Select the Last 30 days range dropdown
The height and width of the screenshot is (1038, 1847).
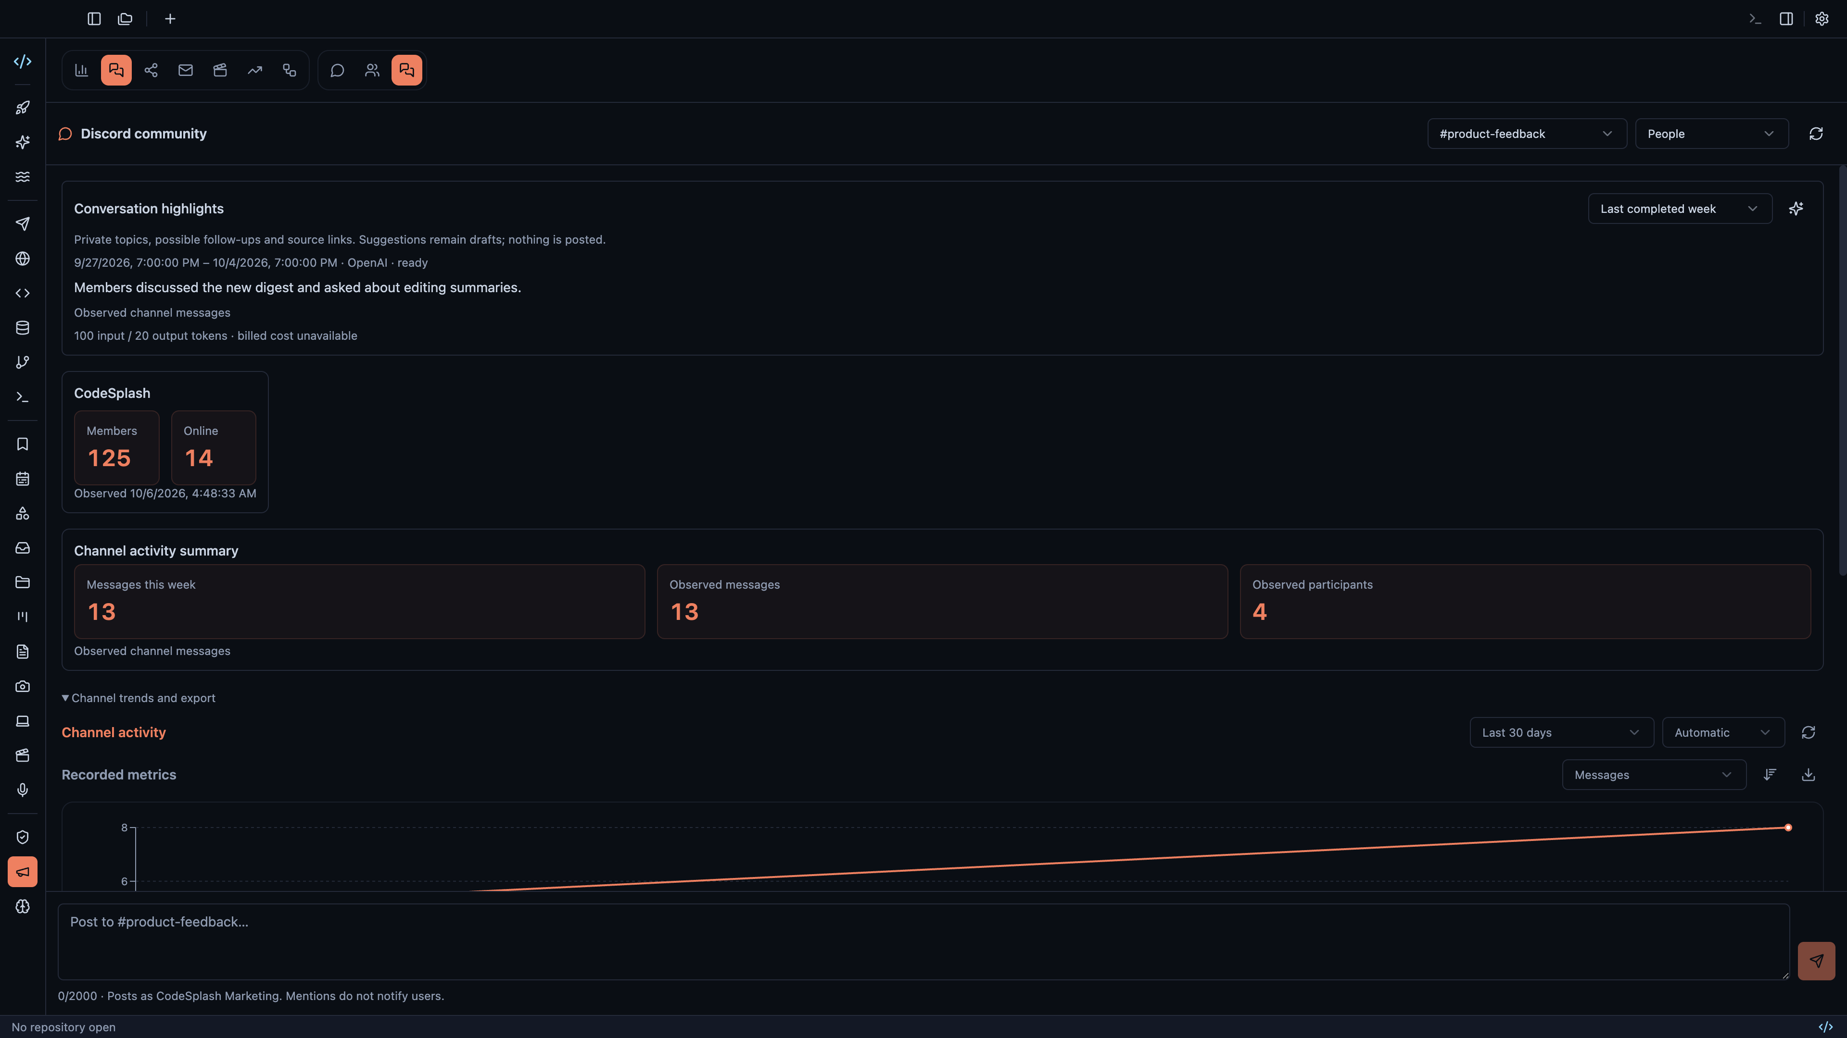click(1562, 732)
